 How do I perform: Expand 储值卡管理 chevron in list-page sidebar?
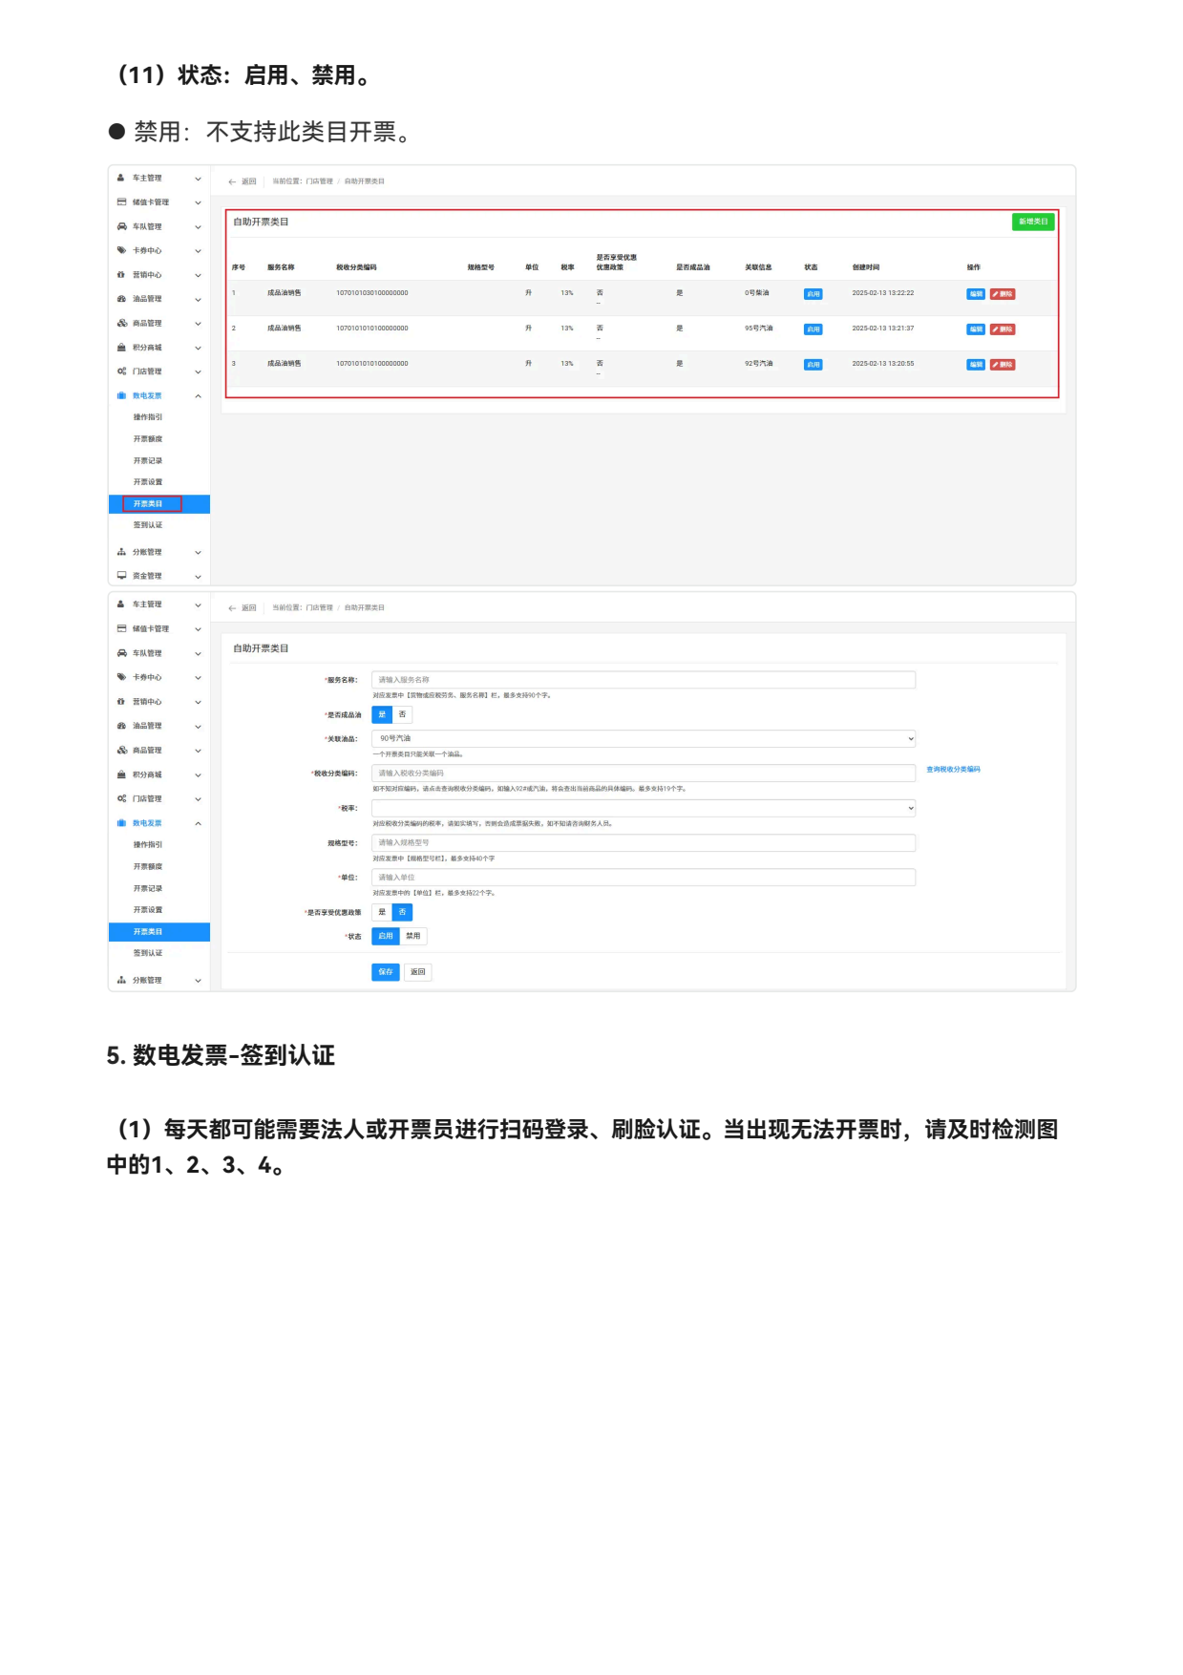198,202
